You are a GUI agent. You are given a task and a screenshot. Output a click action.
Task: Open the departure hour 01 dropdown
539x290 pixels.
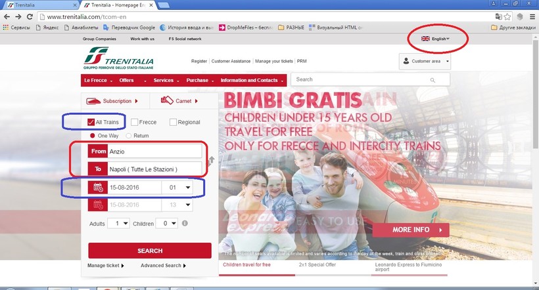(x=177, y=188)
